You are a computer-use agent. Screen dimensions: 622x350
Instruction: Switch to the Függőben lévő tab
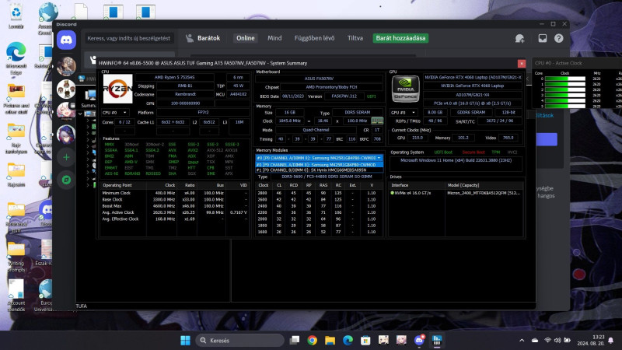click(314, 38)
